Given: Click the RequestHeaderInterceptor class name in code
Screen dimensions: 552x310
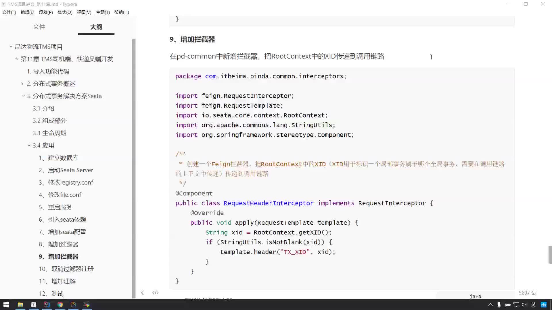Looking at the screenshot, I should coord(269,203).
